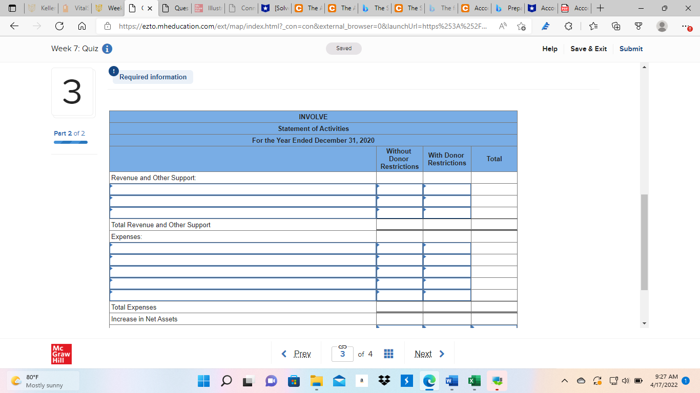Click the McGraw Hill logo
700x393 pixels.
[x=62, y=354]
